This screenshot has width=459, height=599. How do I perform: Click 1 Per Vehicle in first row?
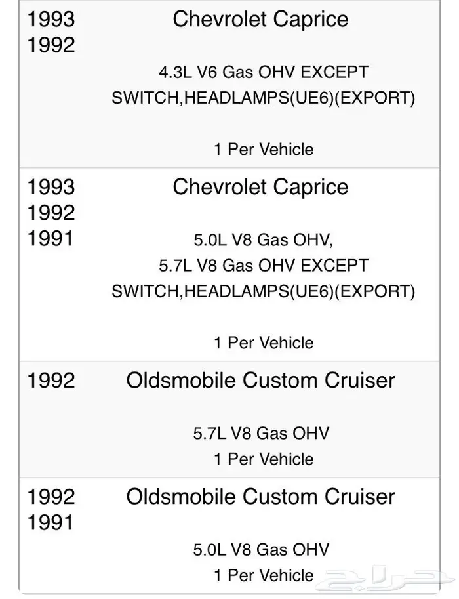pyautogui.click(x=264, y=150)
